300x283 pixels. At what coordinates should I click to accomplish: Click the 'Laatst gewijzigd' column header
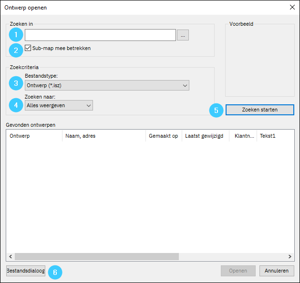tap(206, 136)
